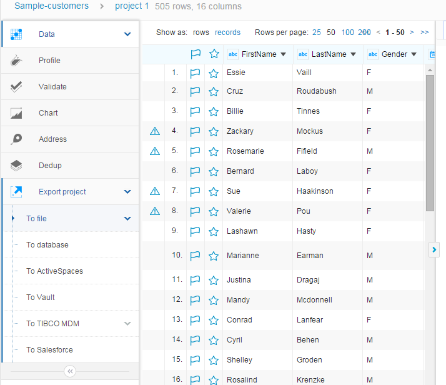Image resolution: width=446 pixels, height=385 pixels.
Task: Select To Salesforce export option
Action: pyautogui.click(x=49, y=350)
